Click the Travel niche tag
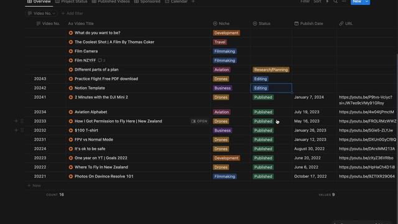The width and height of the screenshot is (398, 224). (220, 42)
